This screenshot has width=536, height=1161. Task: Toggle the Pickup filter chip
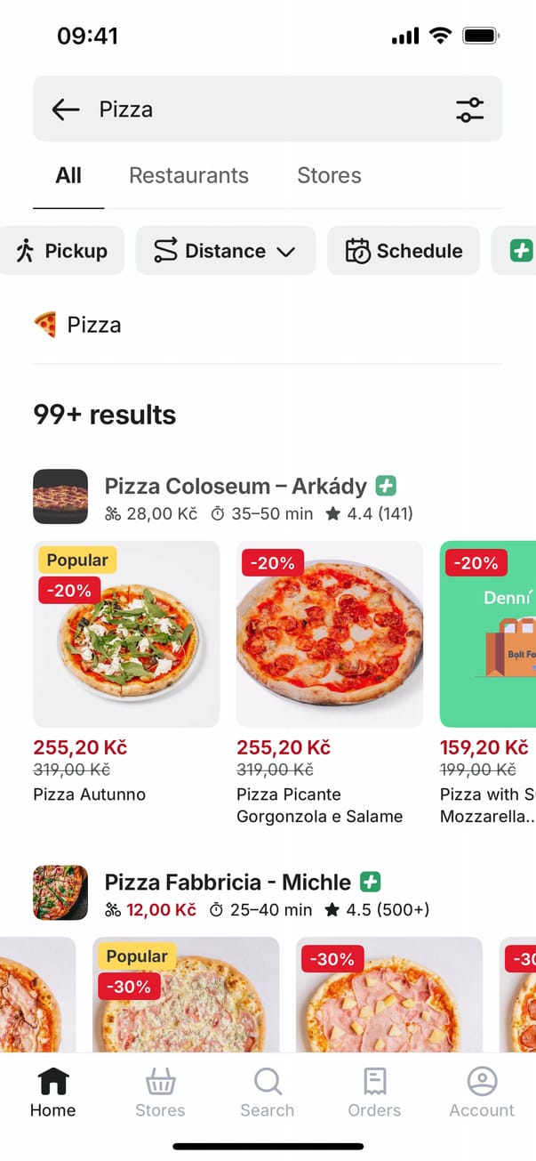click(61, 251)
